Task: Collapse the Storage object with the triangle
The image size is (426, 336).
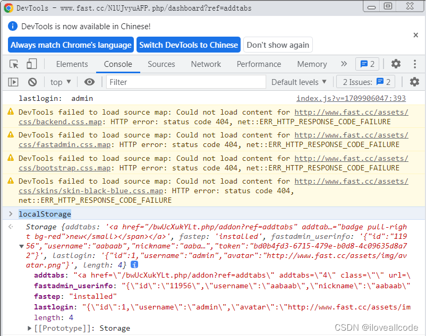Action: pos(21,246)
